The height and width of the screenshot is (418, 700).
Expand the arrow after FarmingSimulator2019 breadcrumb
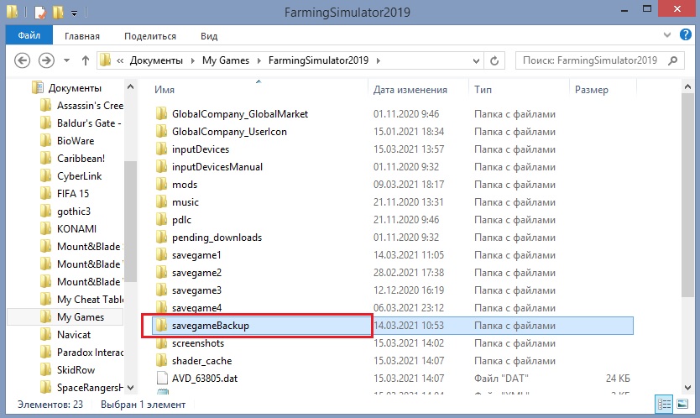point(379,60)
